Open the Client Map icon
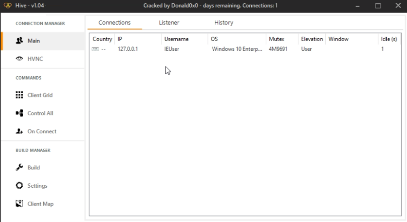This screenshot has height=222, width=407. (19, 204)
